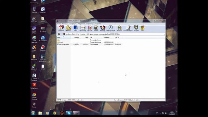Sort by the Тип column header
This screenshot has width=208, height=117.
(x=96, y=38)
